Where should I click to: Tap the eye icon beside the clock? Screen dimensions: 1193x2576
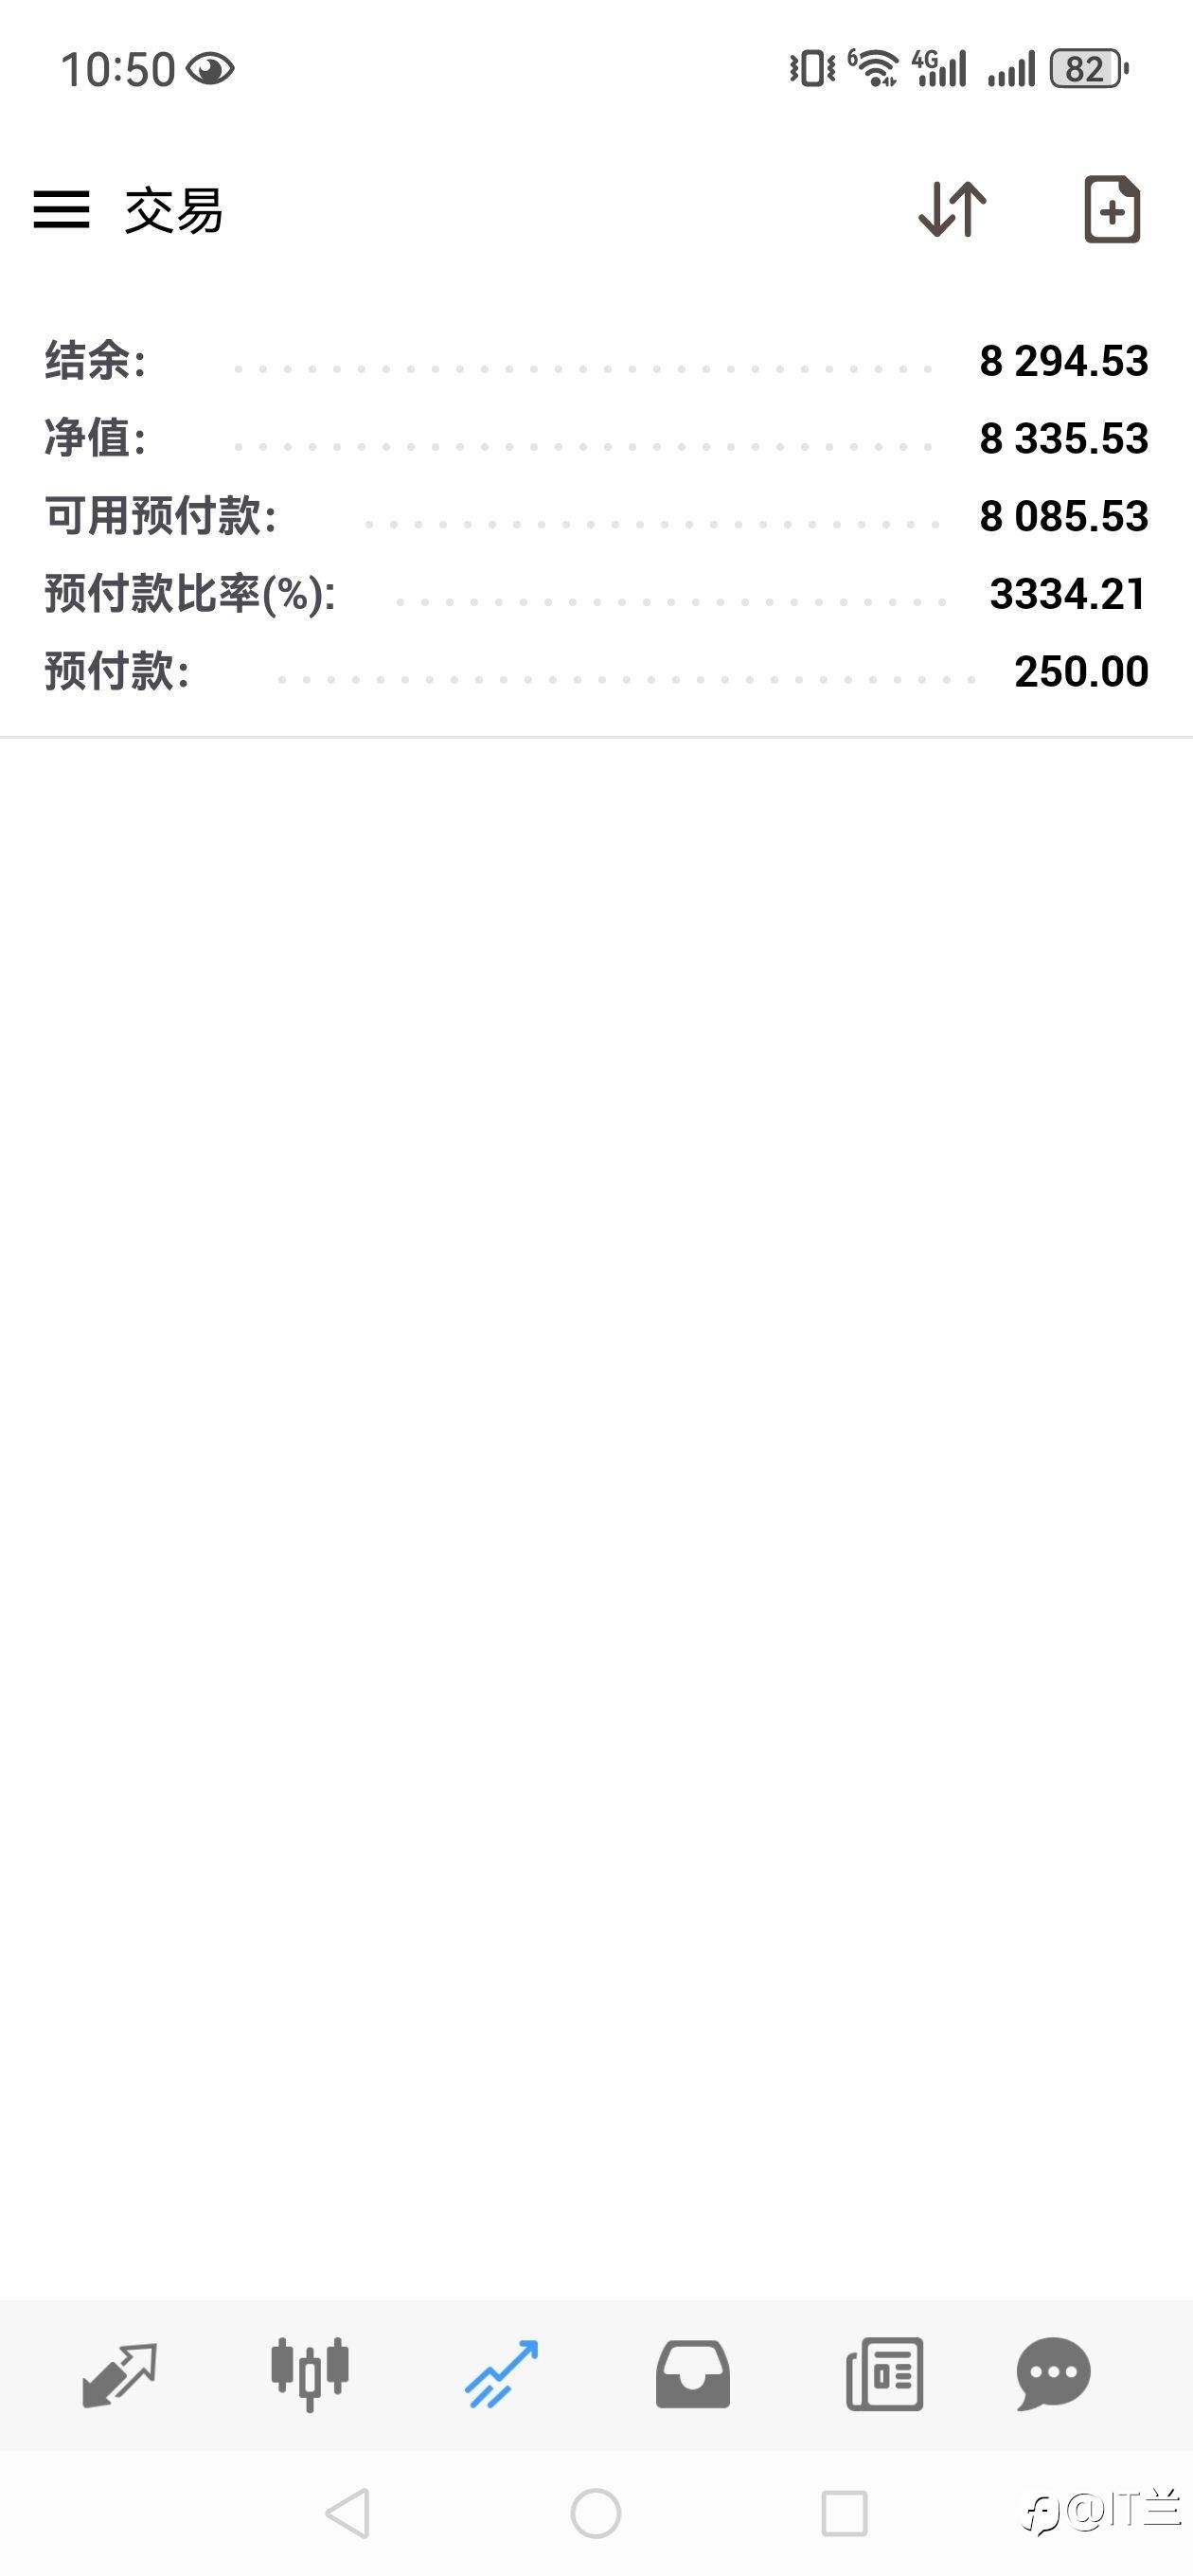coord(210,69)
